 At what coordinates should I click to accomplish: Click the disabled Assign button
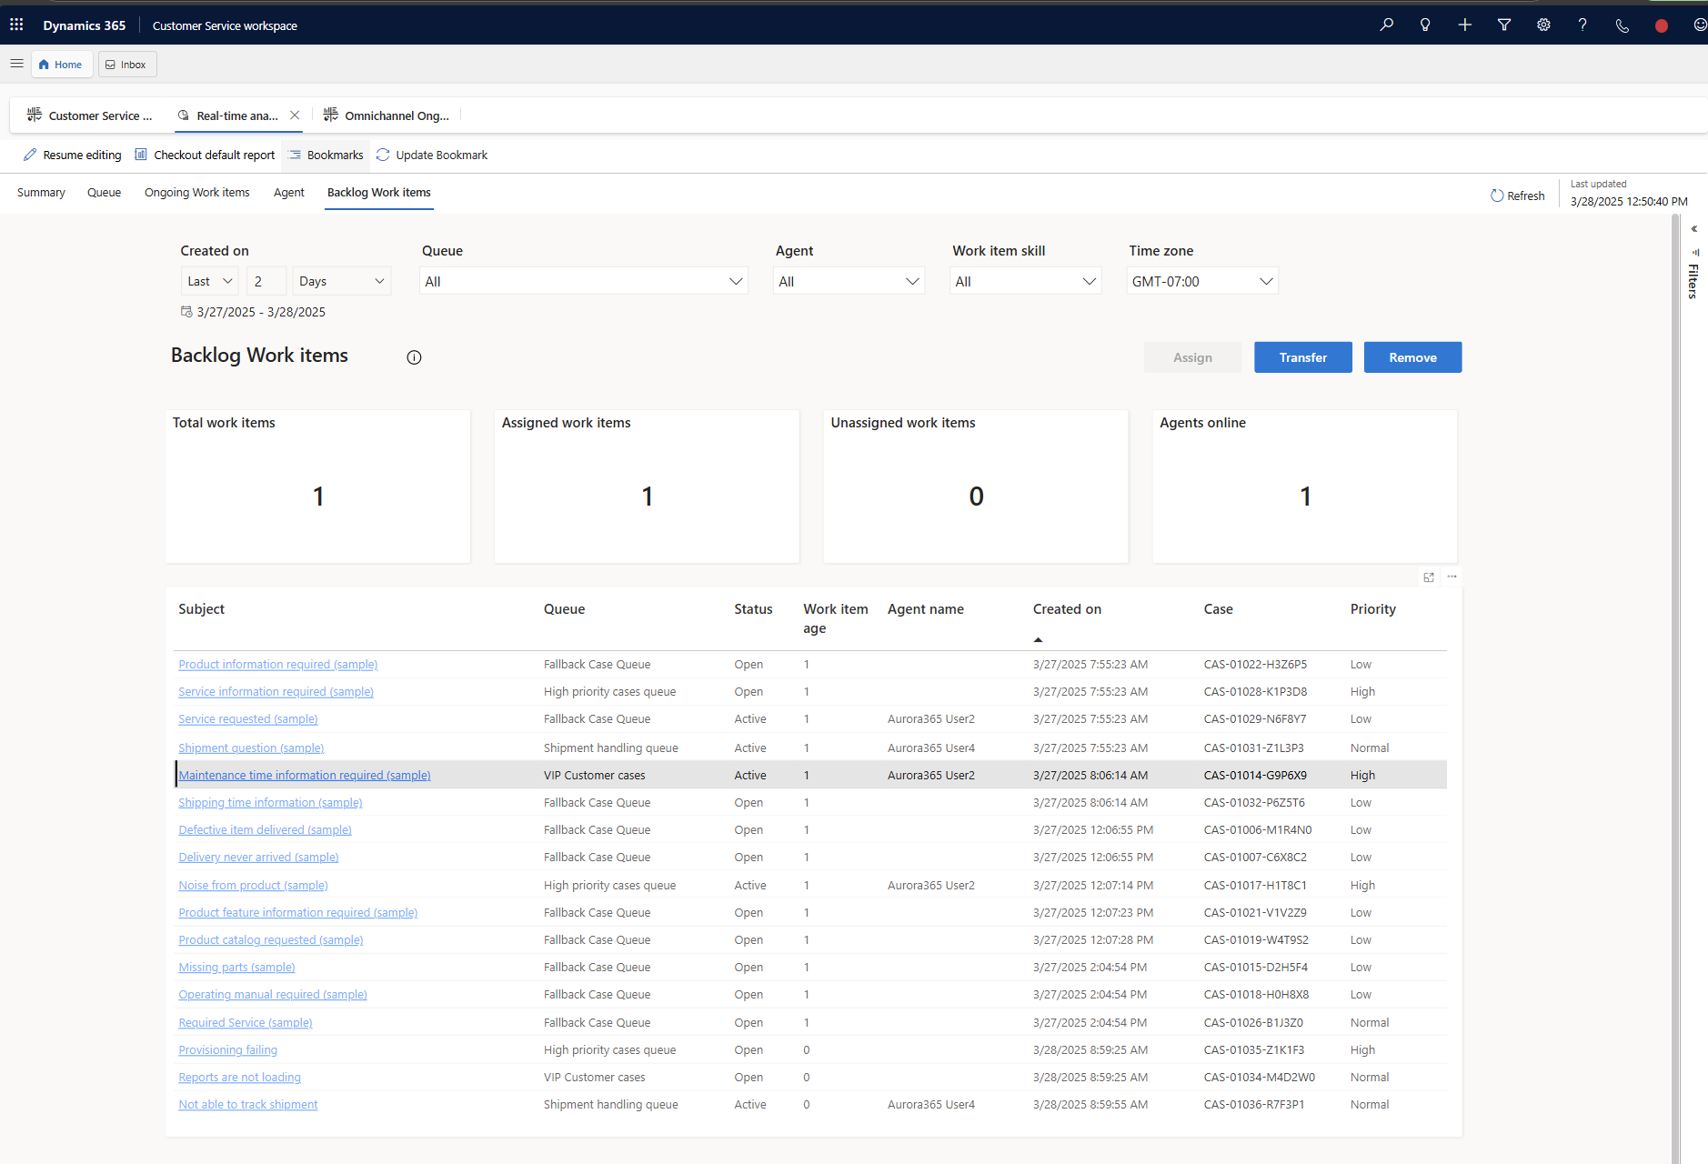click(x=1192, y=357)
